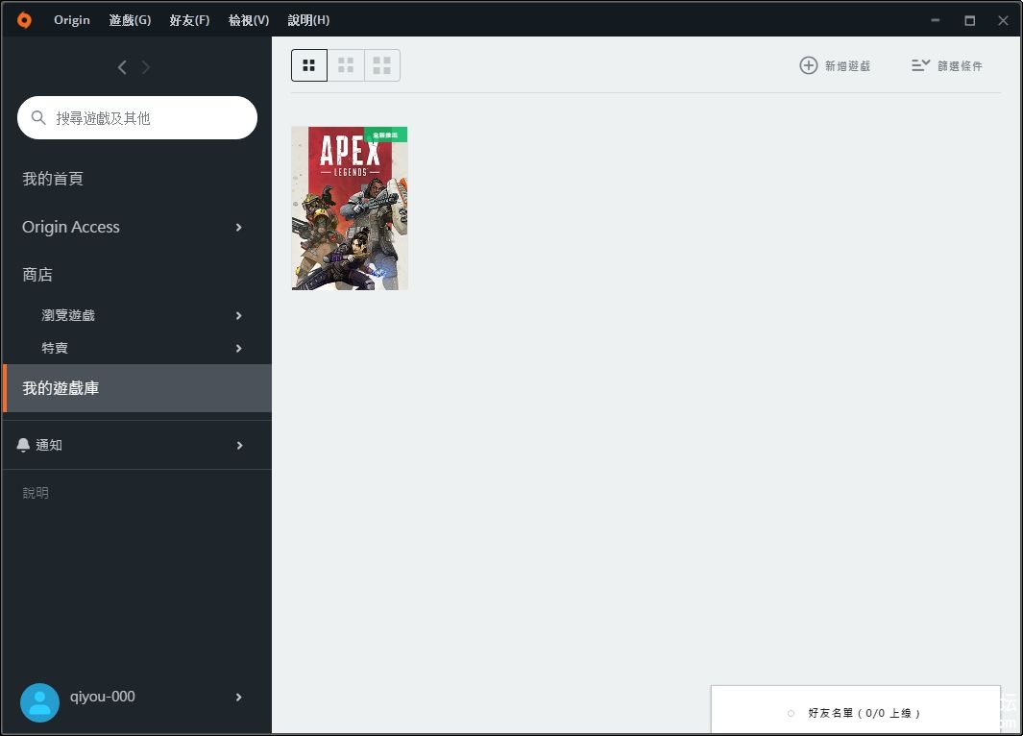1023x736 pixels.
Task: Expand the 瀏覽遊戲 chevron
Action: [239, 316]
